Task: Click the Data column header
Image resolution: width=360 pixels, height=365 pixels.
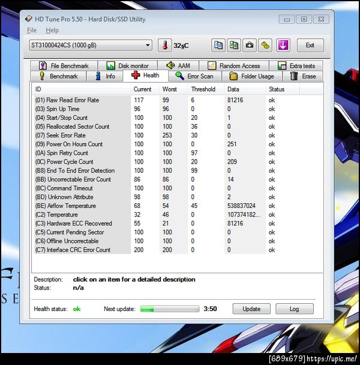Action: pos(245,89)
